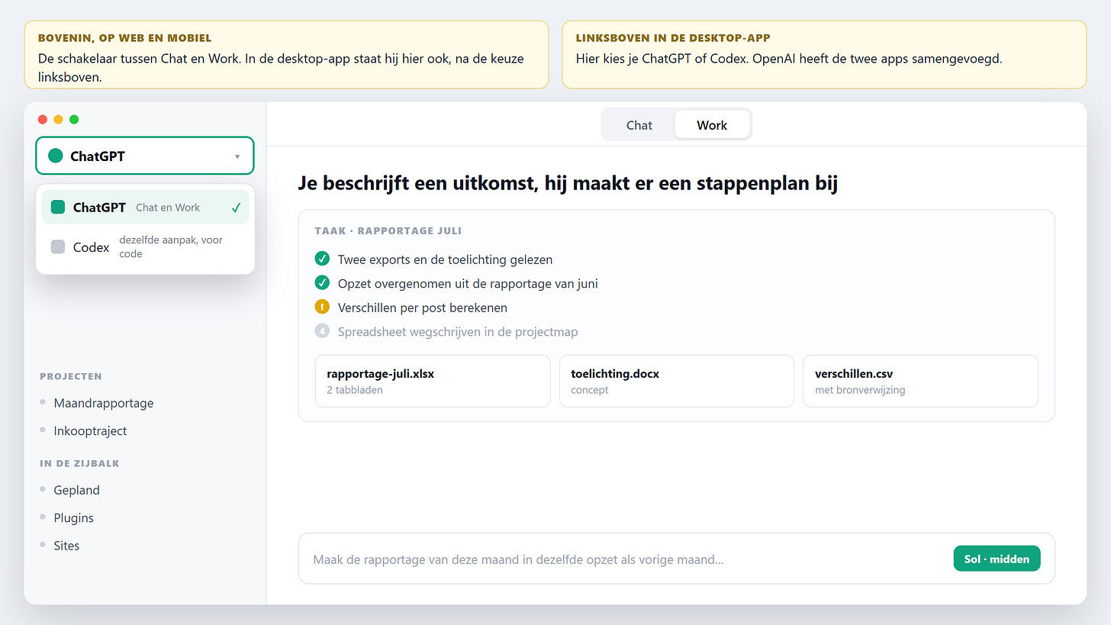Click the 'IN DE ZIJBALK' section heading

(79, 463)
